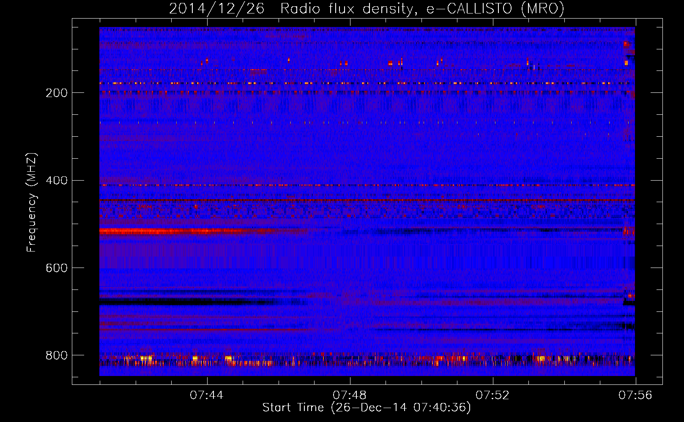This screenshot has height=422, width=684.
Task: Click the 07:44 time tick label
Action: coord(207,395)
